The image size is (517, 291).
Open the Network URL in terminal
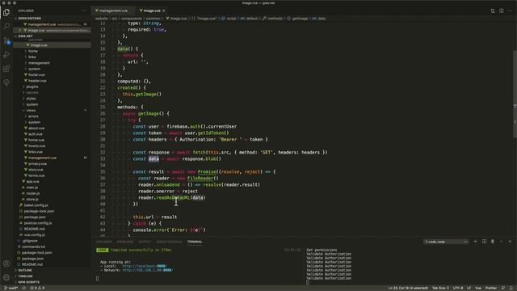(148, 270)
